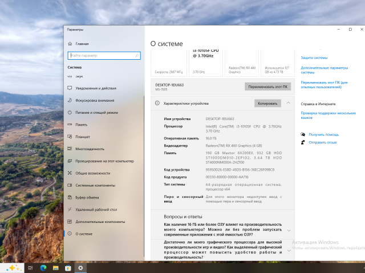Click the info icon by Характеристики устройства

point(157,103)
